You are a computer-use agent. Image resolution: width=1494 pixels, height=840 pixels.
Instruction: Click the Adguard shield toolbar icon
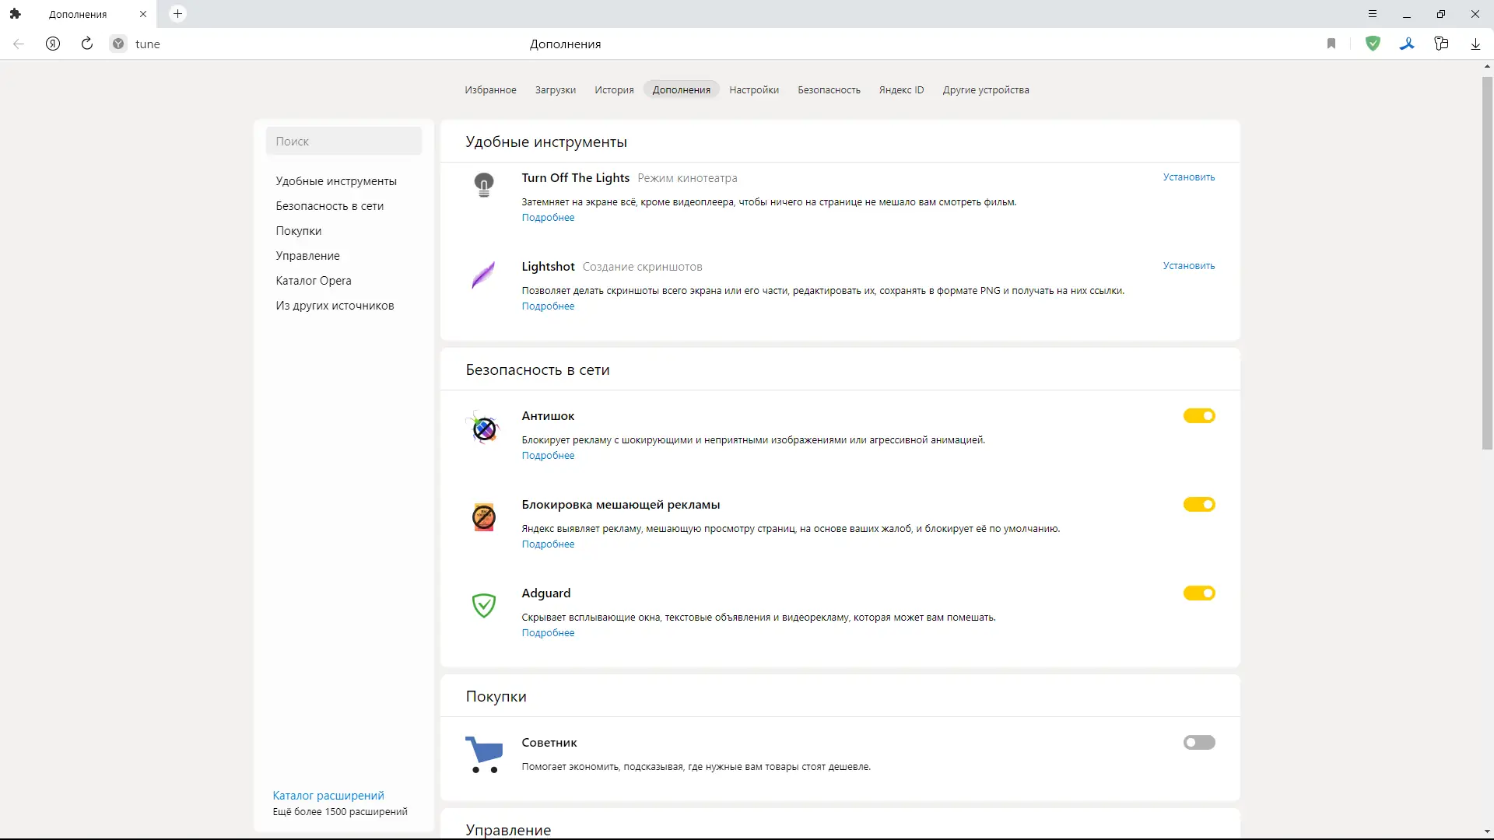click(x=1373, y=44)
